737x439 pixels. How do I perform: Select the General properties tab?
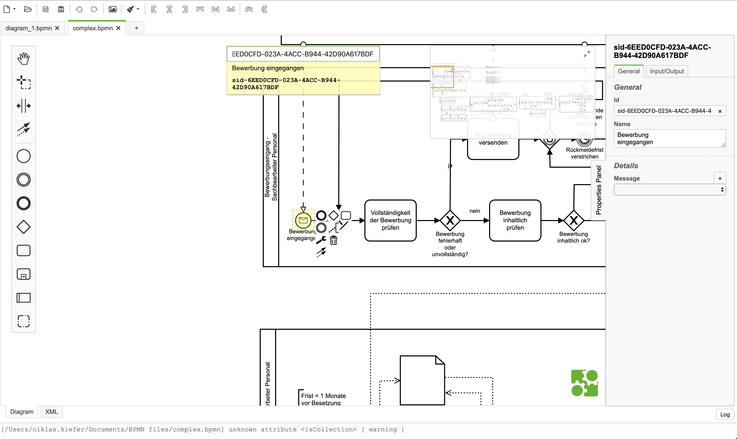point(629,71)
